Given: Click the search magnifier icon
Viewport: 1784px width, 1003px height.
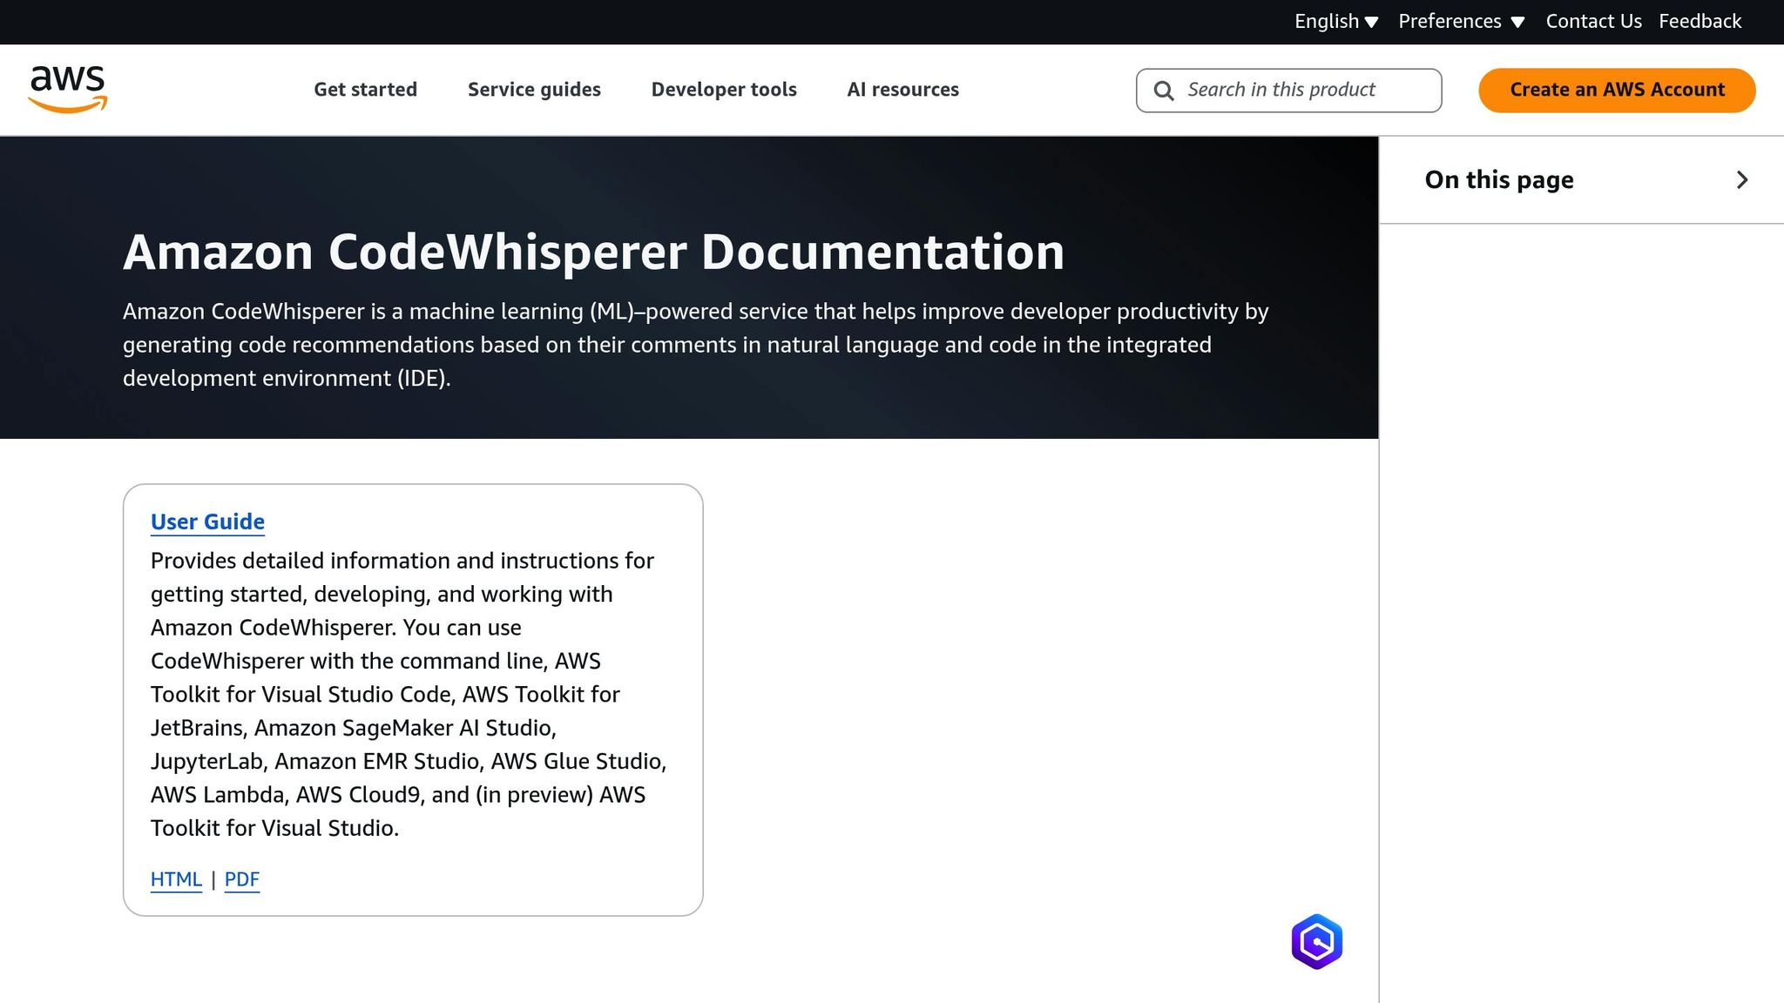Looking at the screenshot, I should pos(1164,90).
